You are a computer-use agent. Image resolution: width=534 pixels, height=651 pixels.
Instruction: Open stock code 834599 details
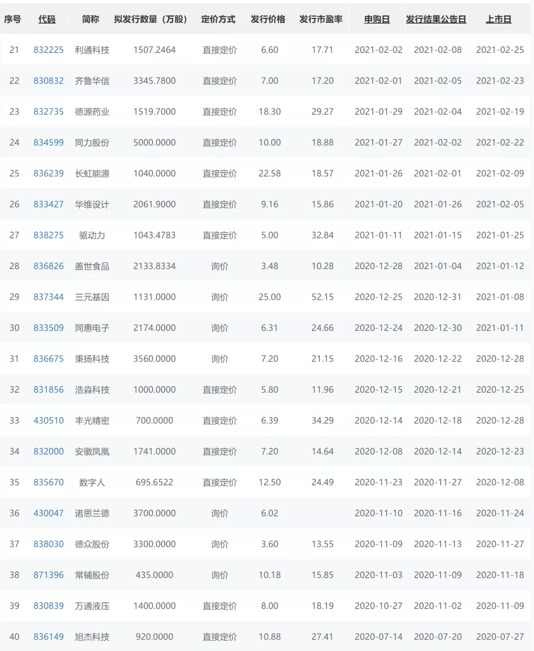48,142
